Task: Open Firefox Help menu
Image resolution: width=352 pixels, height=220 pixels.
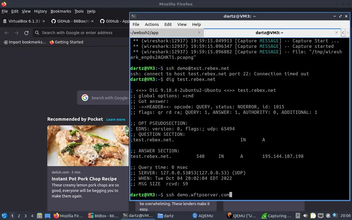Action: click(91, 11)
